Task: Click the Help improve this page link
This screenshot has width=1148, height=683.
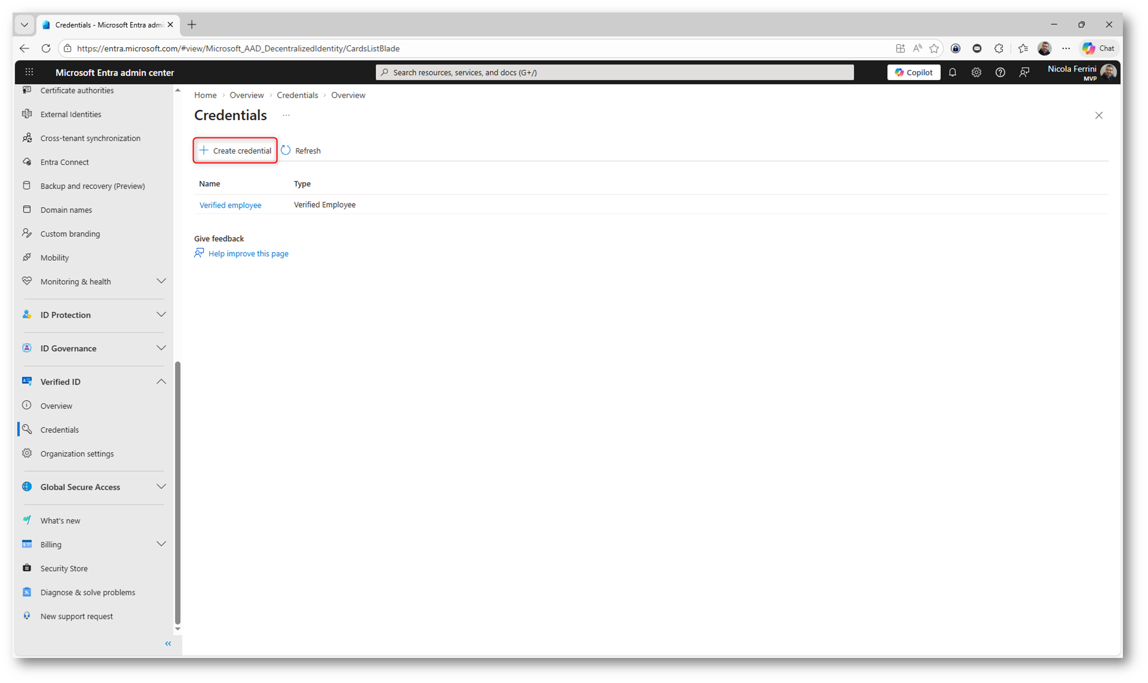Action: 248,254
